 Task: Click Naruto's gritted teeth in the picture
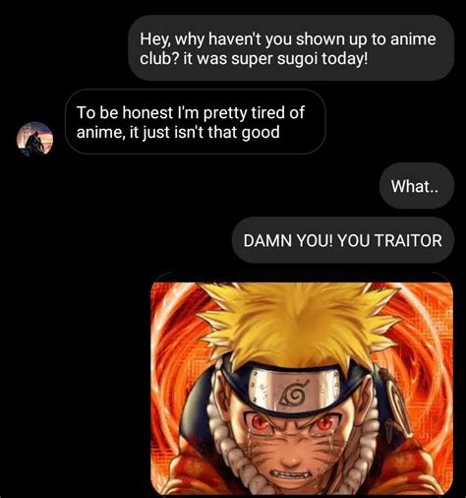point(287,474)
